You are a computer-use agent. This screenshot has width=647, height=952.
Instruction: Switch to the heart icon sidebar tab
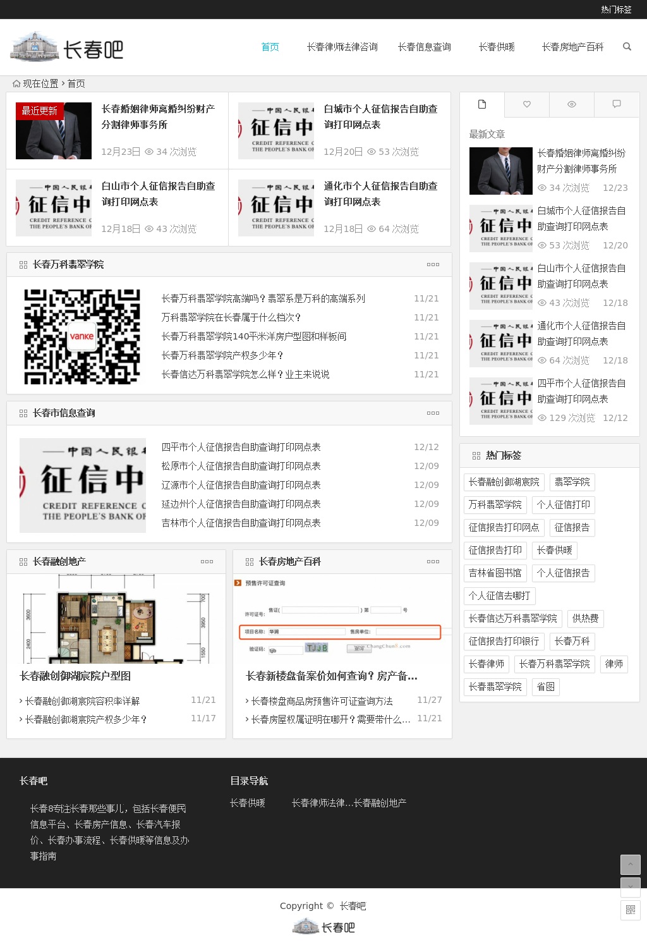click(527, 104)
